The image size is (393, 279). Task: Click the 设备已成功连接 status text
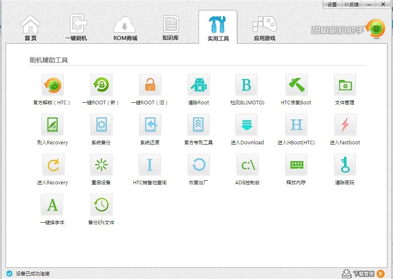pyautogui.click(x=33, y=274)
